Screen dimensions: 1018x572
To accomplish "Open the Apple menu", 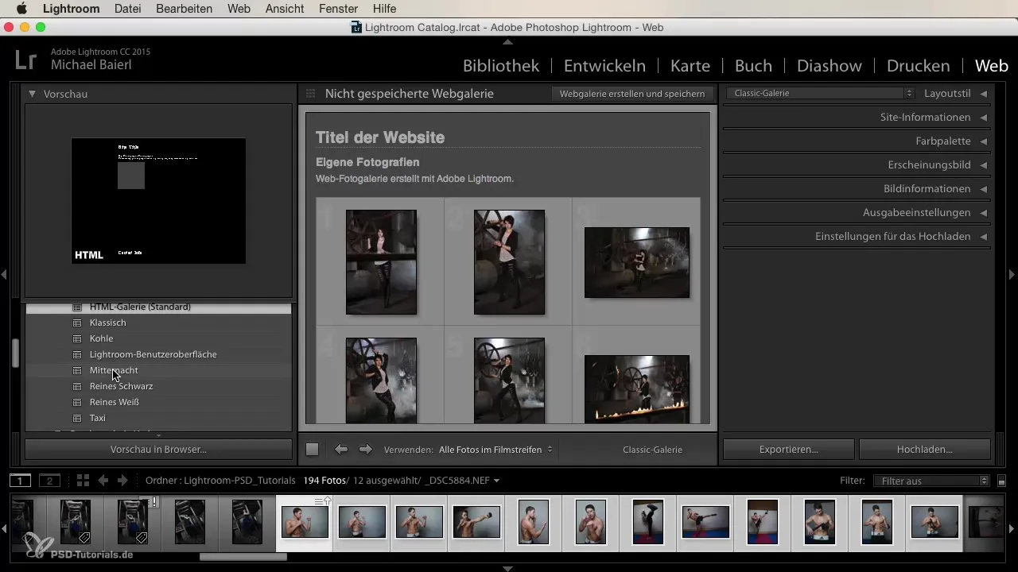I will pos(21,9).
